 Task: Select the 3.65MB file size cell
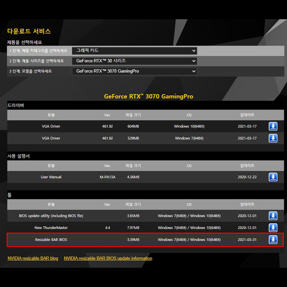pos(133,216)
